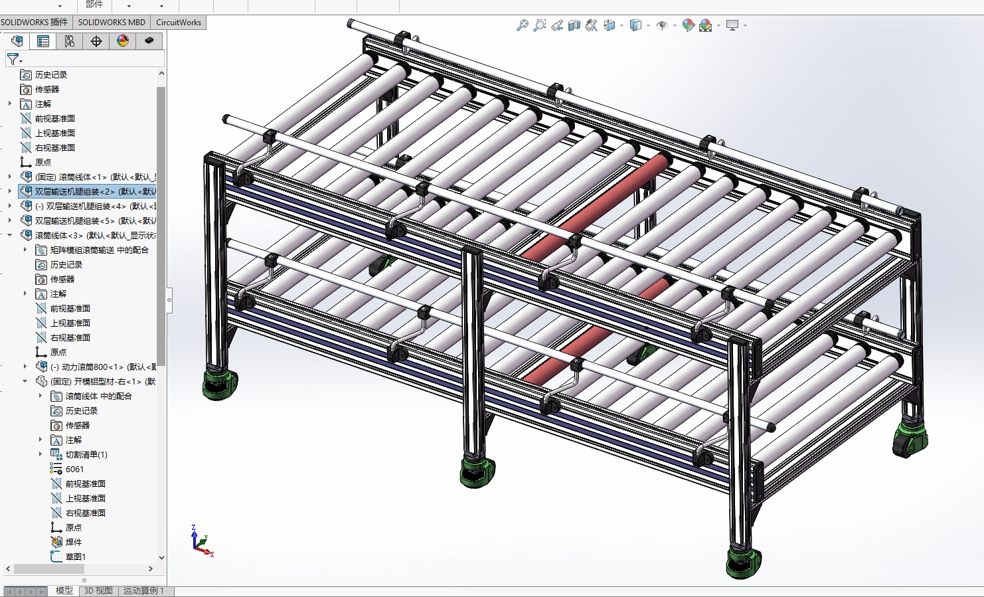Switch to the SOLIDWORKS 插件 tab
Image resolution: width=984 pixels, height=597 pixels.
click(x=35, y=22)
